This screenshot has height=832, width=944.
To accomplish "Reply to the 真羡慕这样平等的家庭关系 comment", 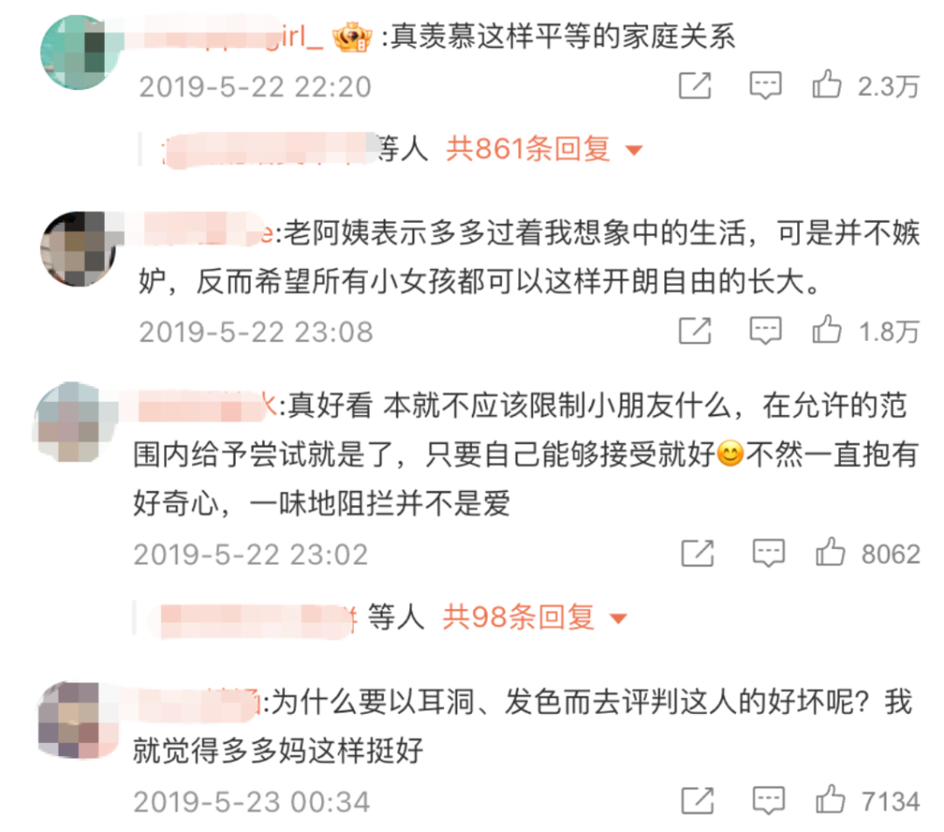I will pos(765,86).
